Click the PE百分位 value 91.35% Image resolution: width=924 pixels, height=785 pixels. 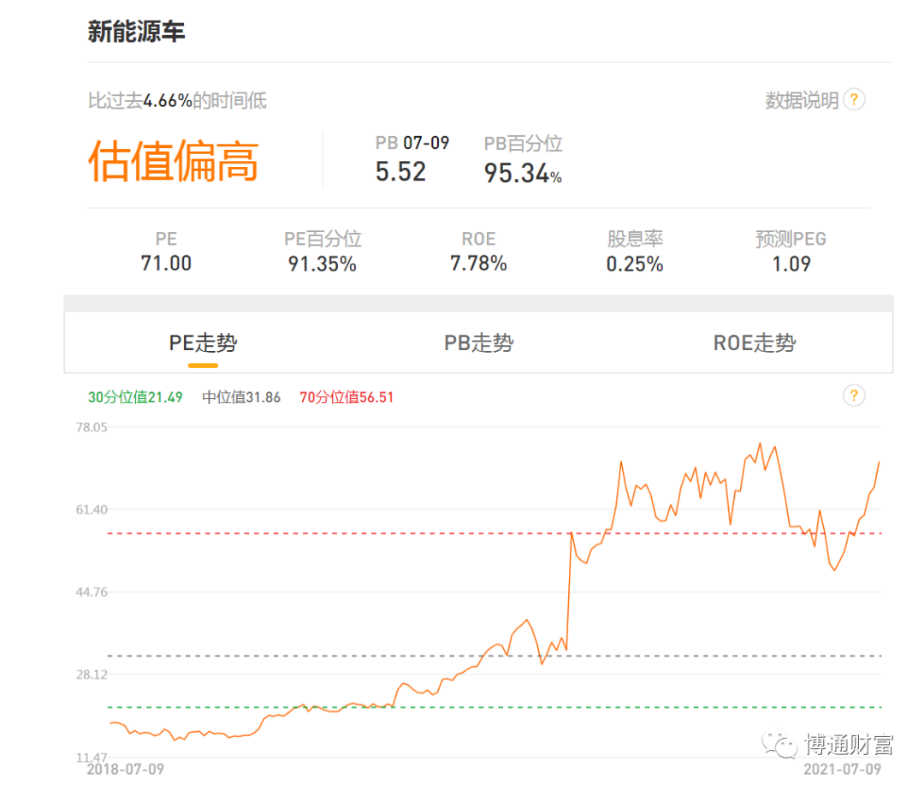point(323,265)
